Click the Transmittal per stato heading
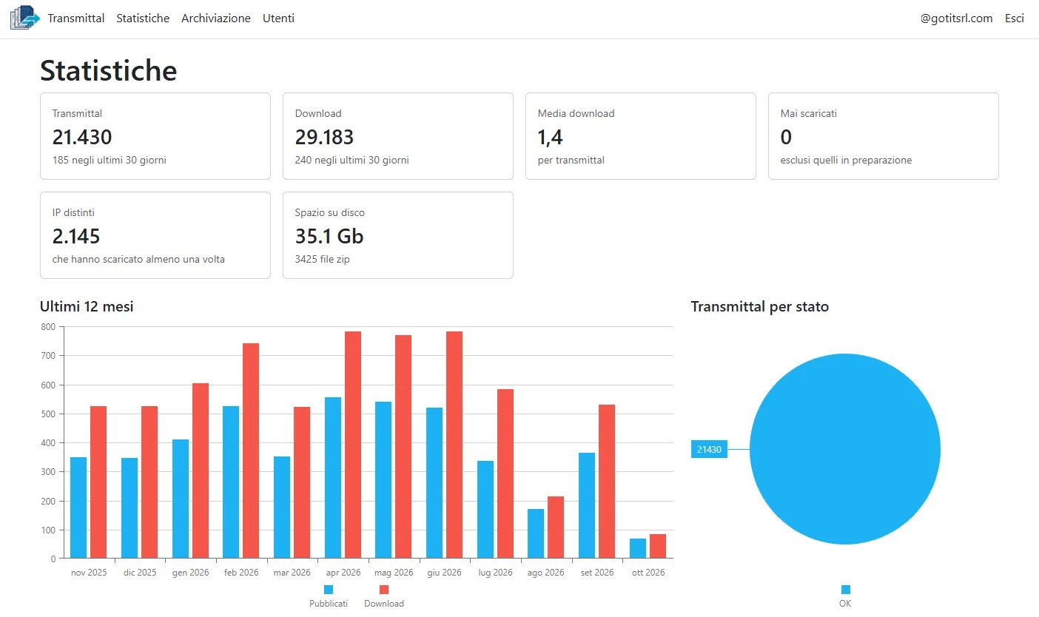1039x617 pixels. pyautogui.click(x=760, y=306)
